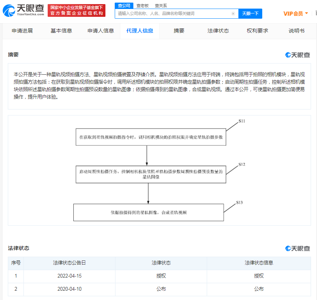Click the red 官方备案企业征信机构 banner
Screen dimensions: 317x300
[x=77, y=10]
